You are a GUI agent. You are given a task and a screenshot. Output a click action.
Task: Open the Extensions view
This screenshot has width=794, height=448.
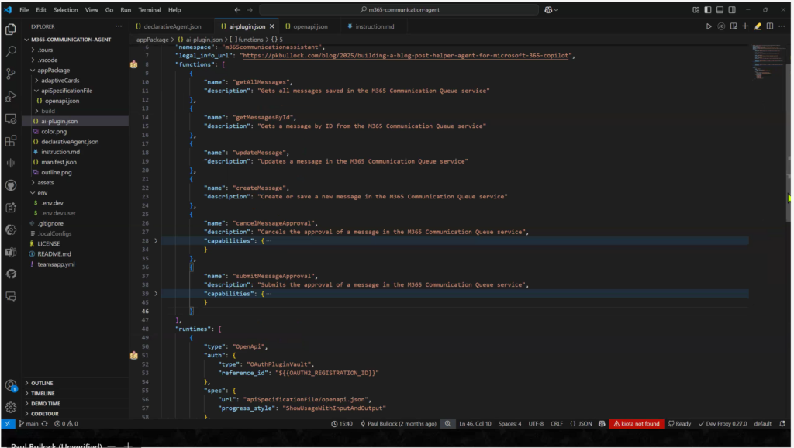click(11, 141)
